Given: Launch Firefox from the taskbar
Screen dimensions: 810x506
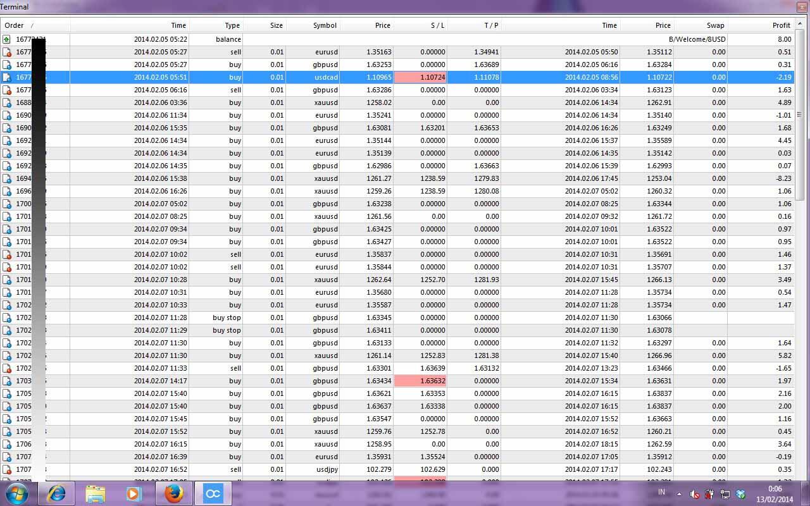Looking at the screenshot, I should coord(173,493).
